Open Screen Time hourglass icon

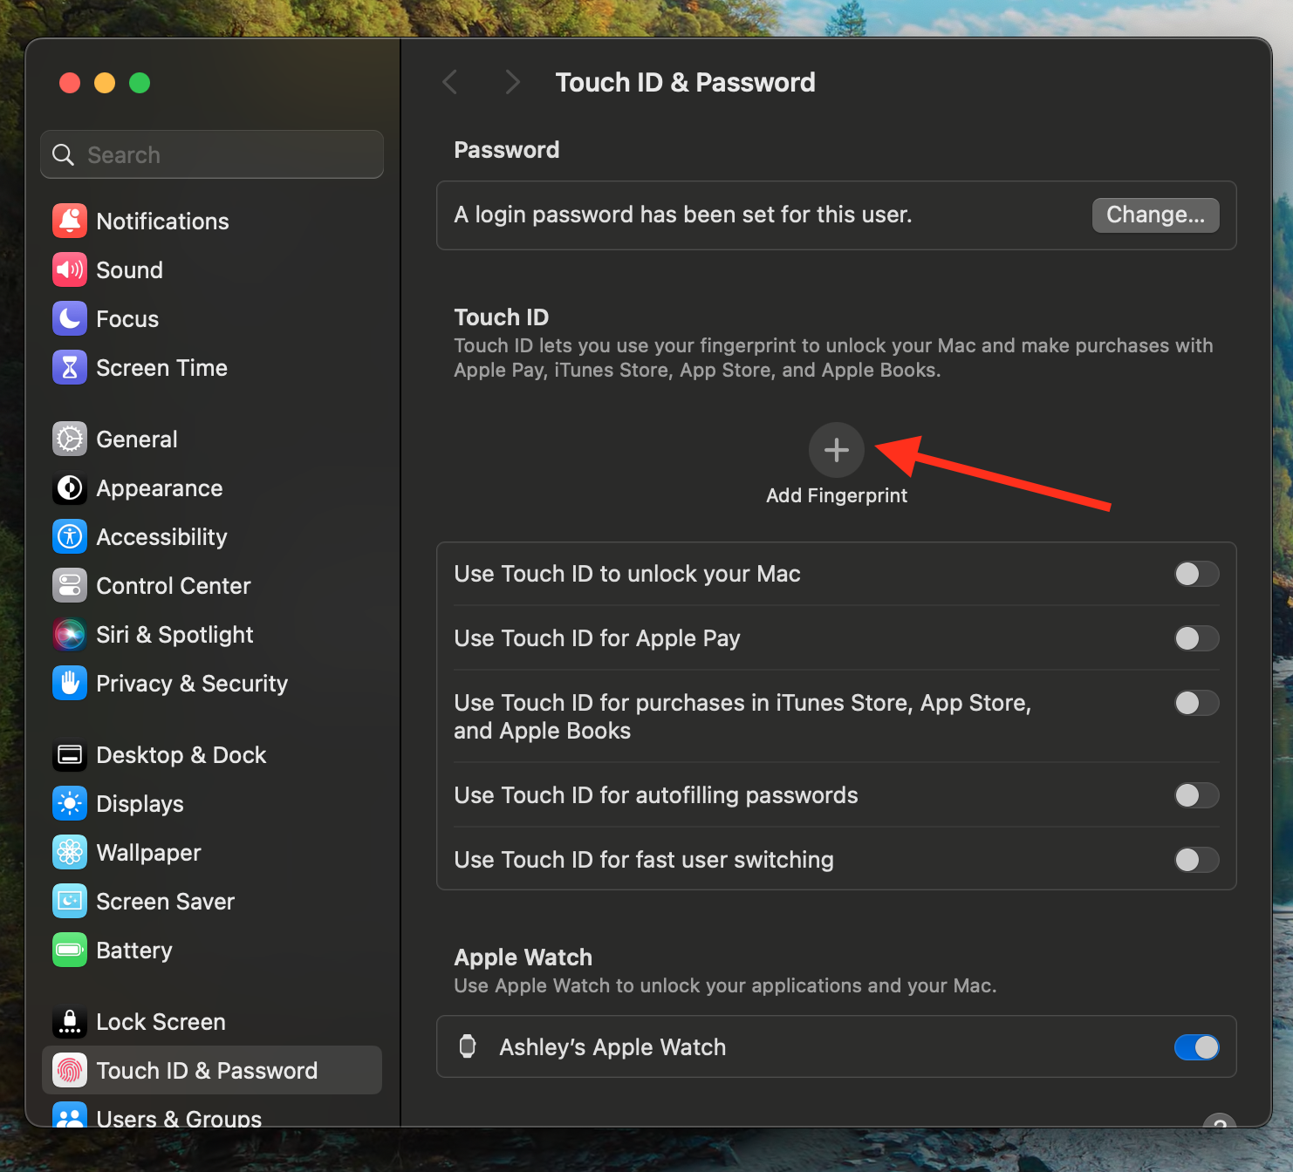click(x=70, y=368)
